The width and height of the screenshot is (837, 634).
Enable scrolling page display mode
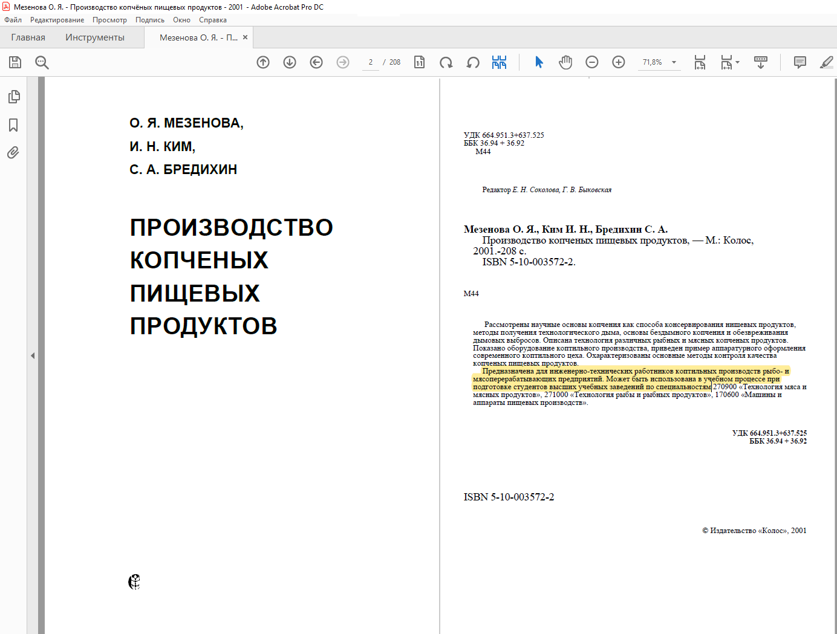tap(761, 62)
